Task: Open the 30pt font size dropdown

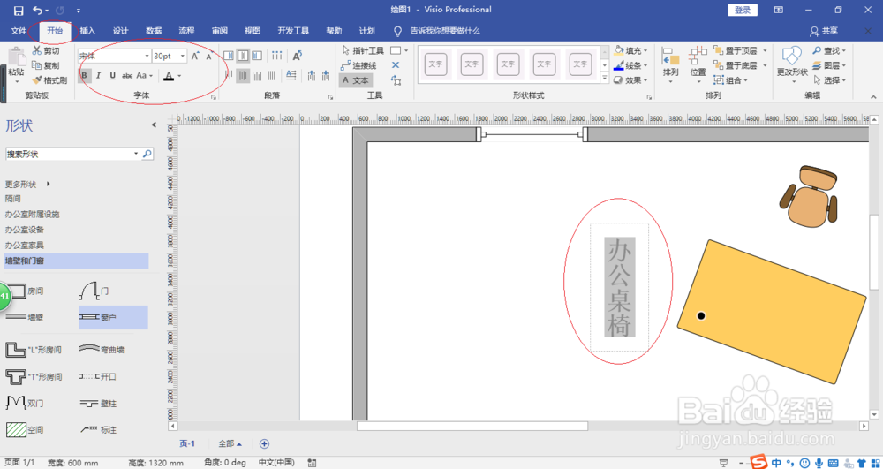Action: (183, 56)
